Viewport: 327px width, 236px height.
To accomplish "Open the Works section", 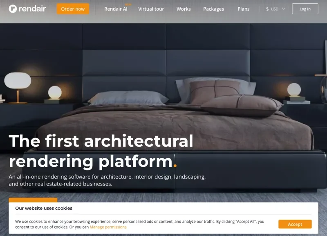I will coord(184,9).
